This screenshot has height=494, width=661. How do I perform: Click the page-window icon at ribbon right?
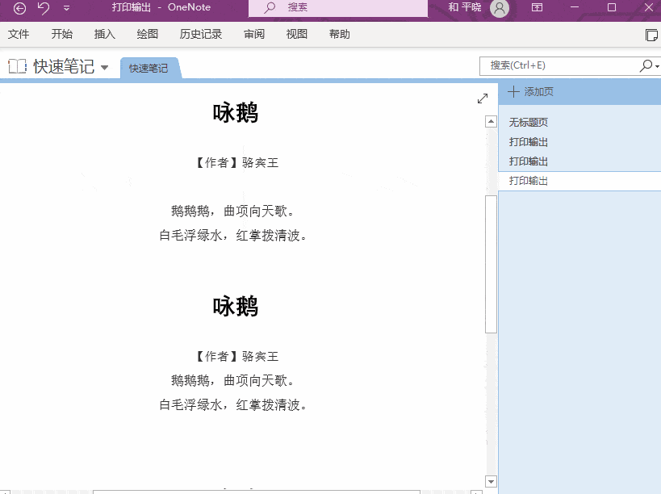tap(651, 35)
